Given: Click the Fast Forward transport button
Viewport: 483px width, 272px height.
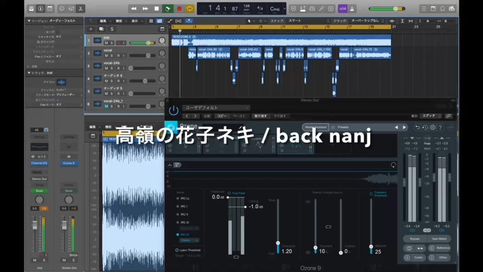Looking at the screenshot, I should (145, 9).
